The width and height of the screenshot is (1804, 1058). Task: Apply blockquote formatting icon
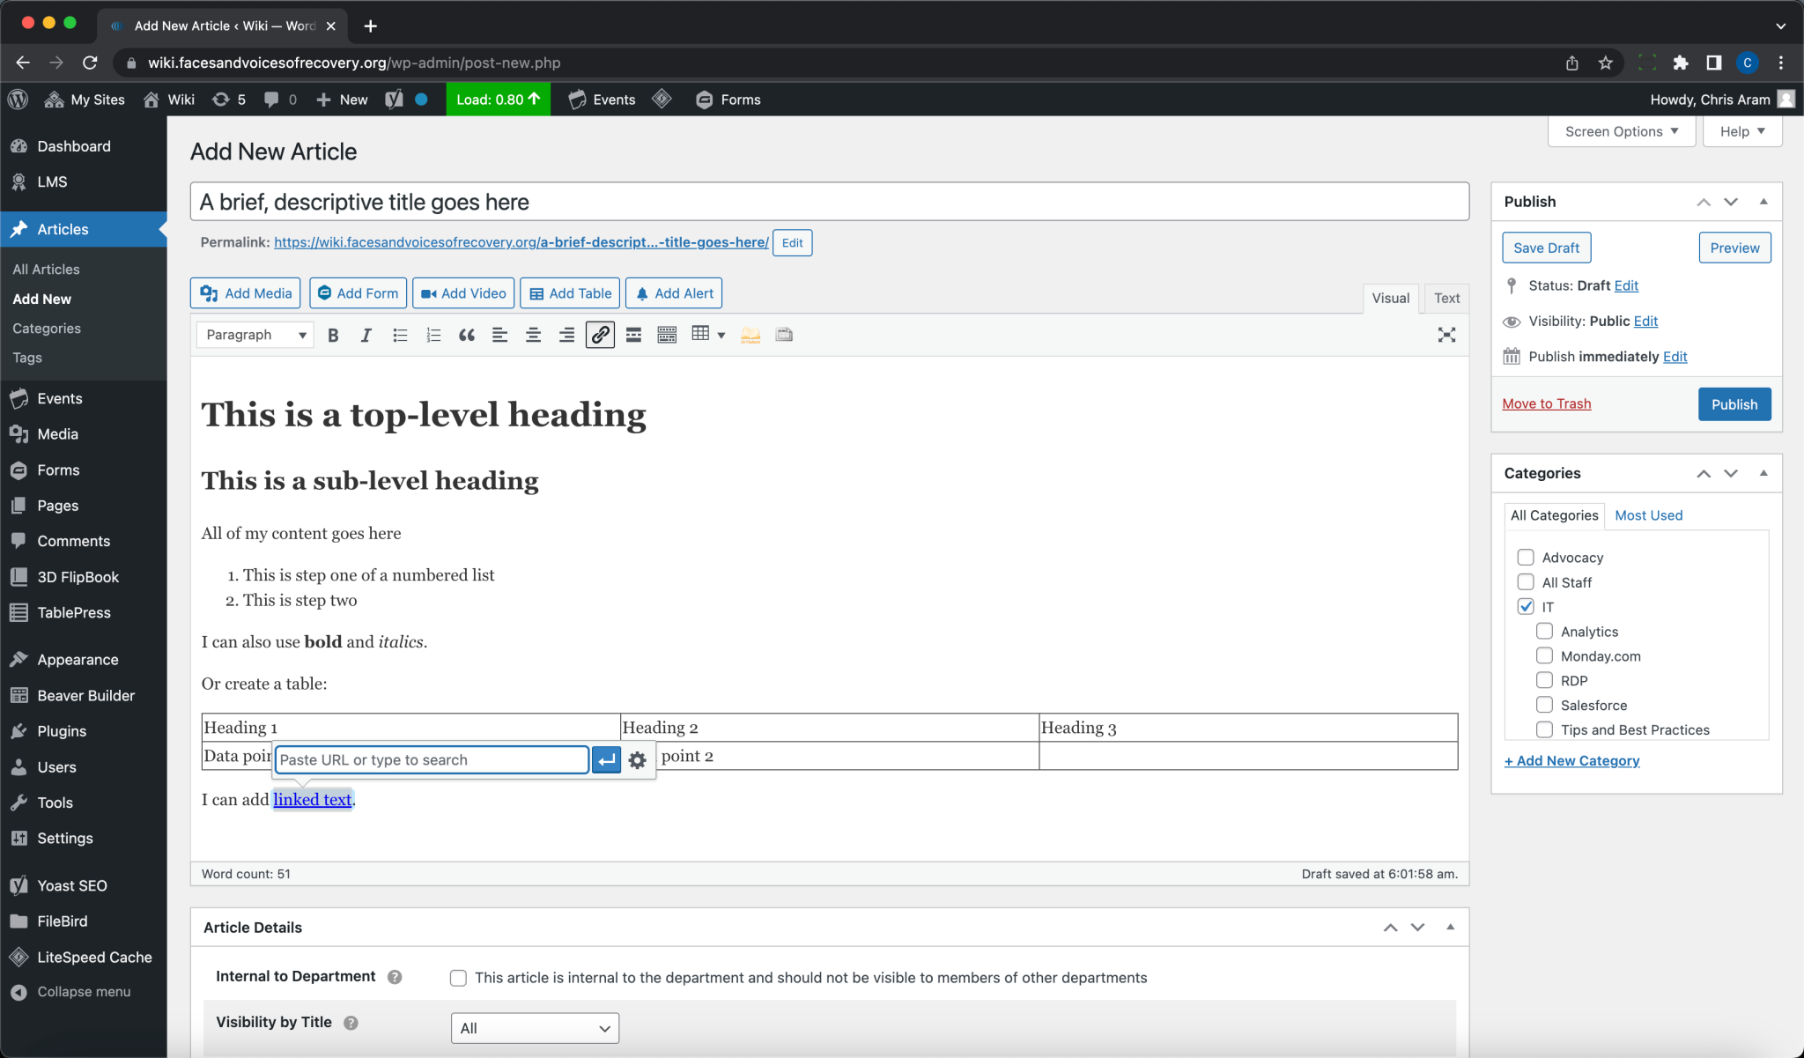[x=467, y=335]
